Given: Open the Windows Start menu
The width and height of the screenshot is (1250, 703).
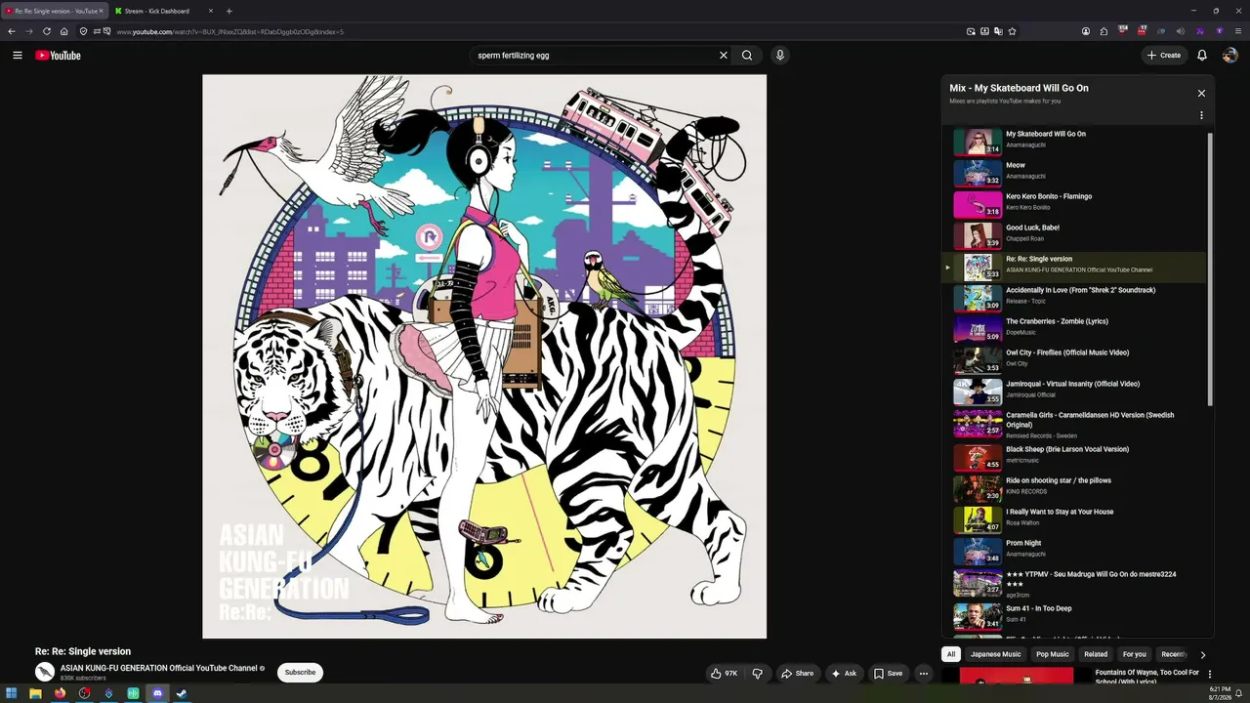Looking at the screenshot, I should [x=12, y=693].
